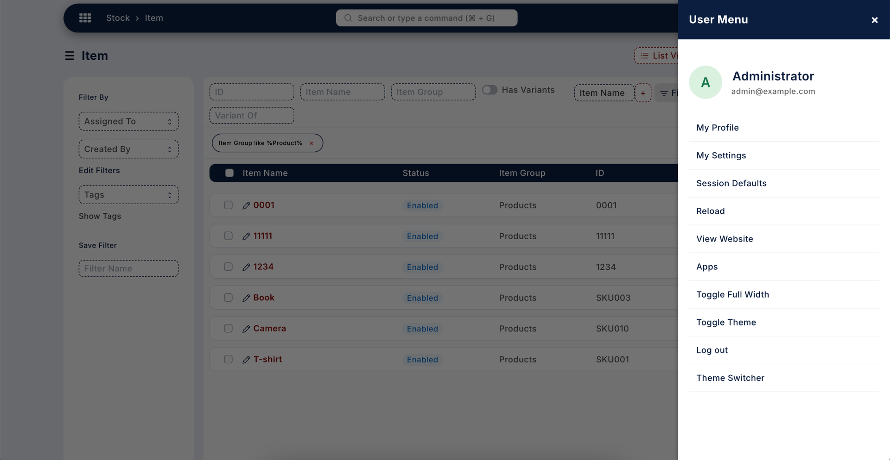890x460 pixels.
Task: Click the List View icon button
Action: point(656,56)
